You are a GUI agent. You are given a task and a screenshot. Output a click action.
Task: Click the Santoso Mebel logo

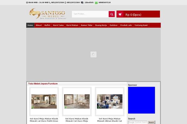coord(48,14)
